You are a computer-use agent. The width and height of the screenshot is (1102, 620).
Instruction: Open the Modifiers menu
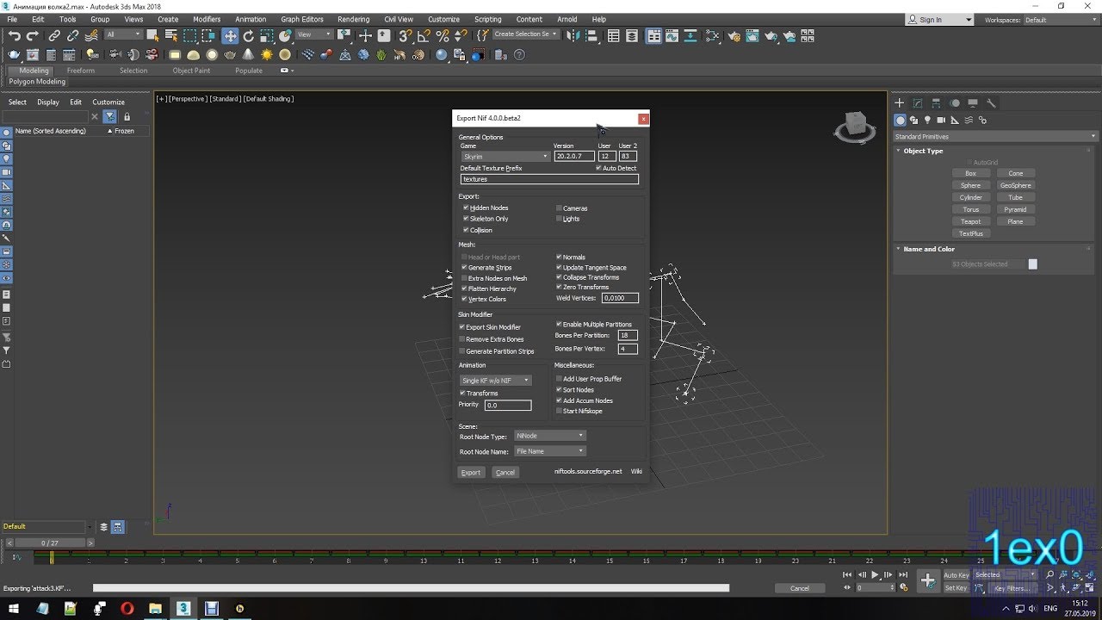[x=207, y=19]
